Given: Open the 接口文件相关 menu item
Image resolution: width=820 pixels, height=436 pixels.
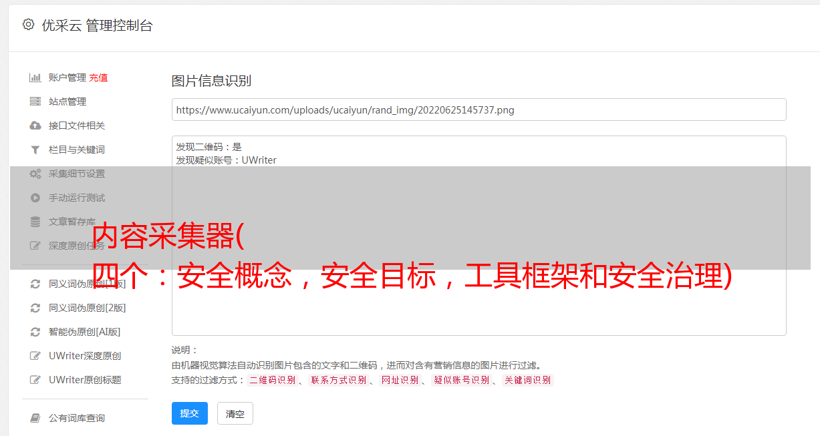Looking at the screenshot, I should 77,126.
